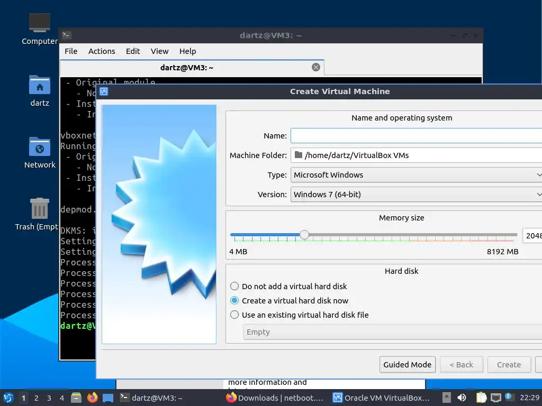542x406 pixels.
Task: Click the Create Virtual Machine title bar
Action: [x=319, y=91]
